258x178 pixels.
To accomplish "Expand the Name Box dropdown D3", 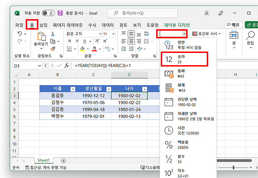I will [39, 66].
